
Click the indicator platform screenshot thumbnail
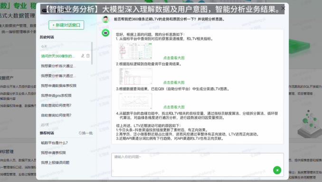[135, 51]
